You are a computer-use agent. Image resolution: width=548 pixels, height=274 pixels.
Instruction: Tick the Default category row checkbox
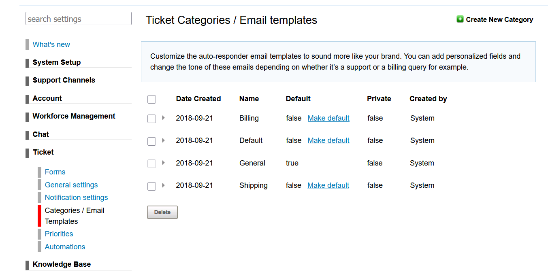tap(151, 141)
